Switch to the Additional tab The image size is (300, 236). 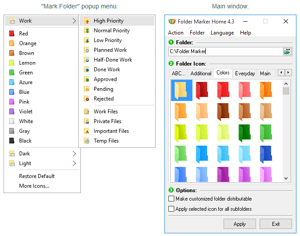pos(201,74)
